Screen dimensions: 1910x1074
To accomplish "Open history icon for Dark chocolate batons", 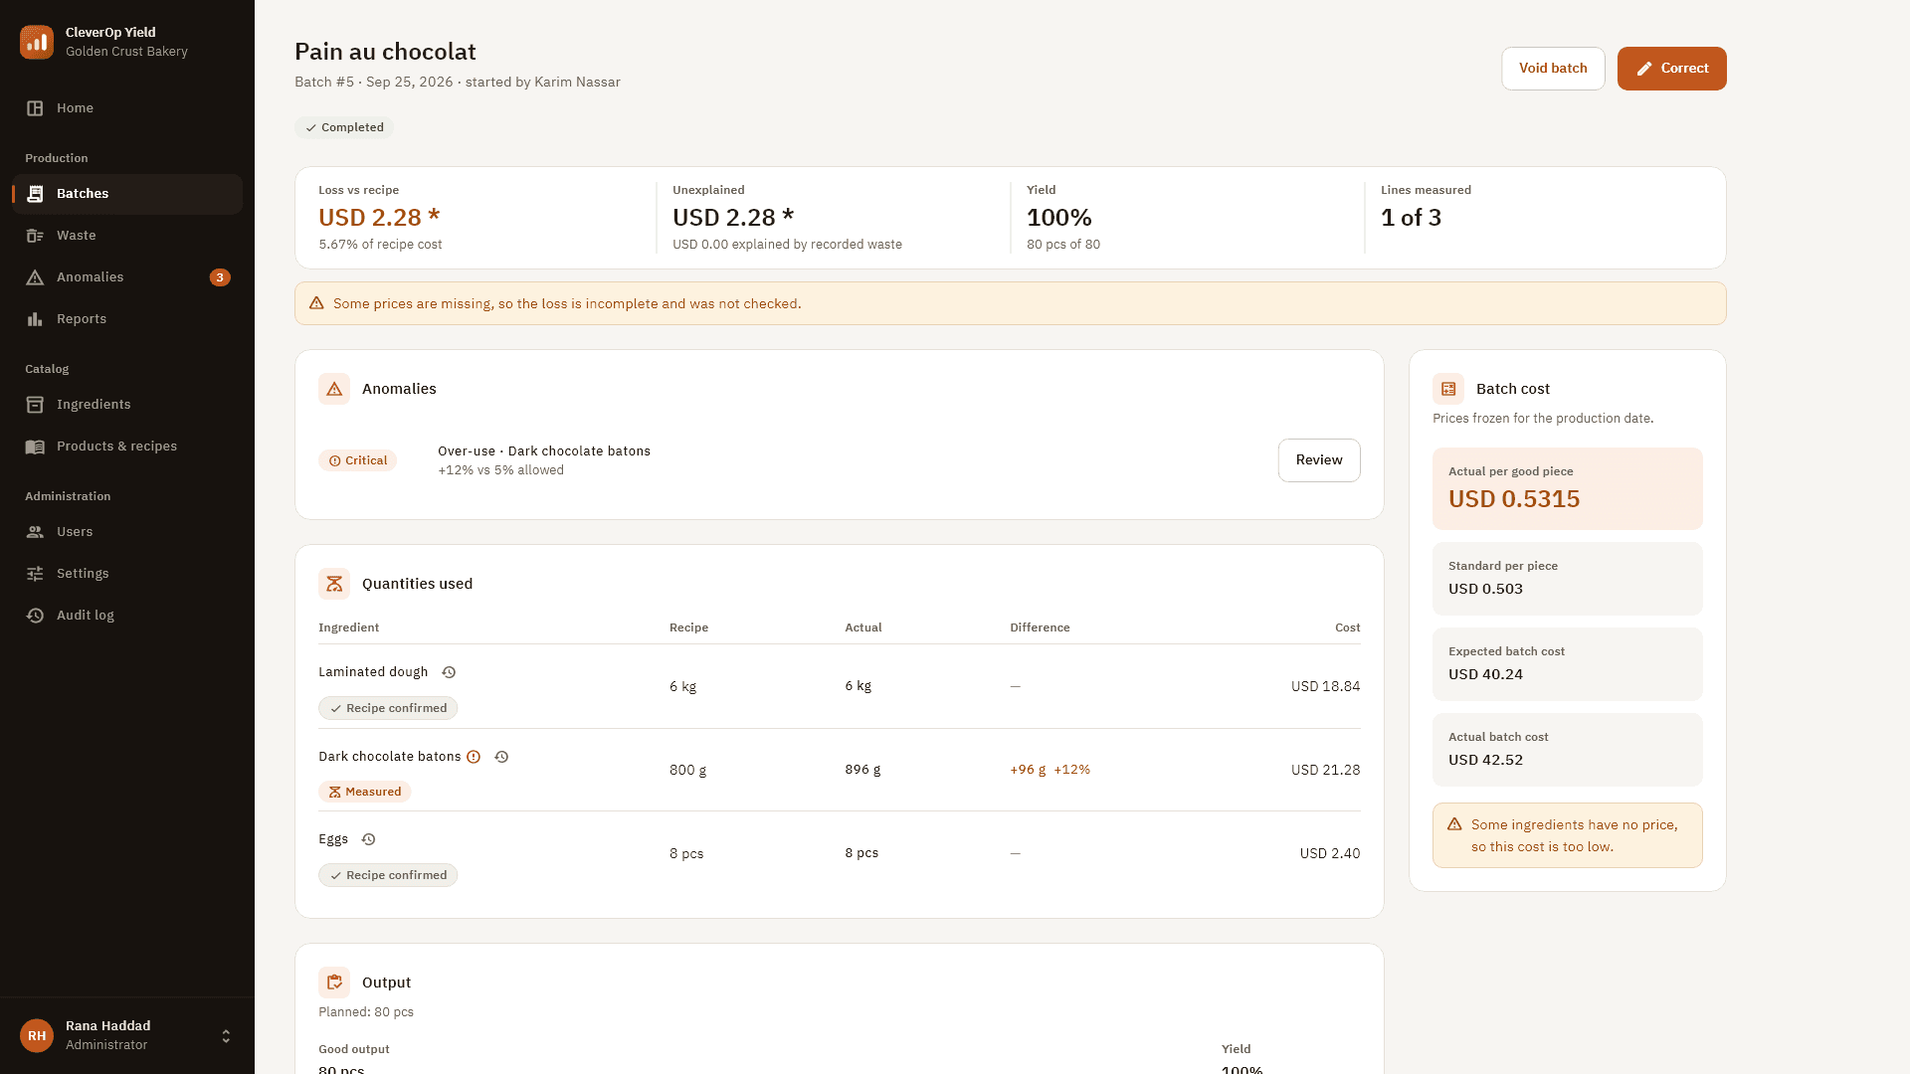I will click(501, 757).
